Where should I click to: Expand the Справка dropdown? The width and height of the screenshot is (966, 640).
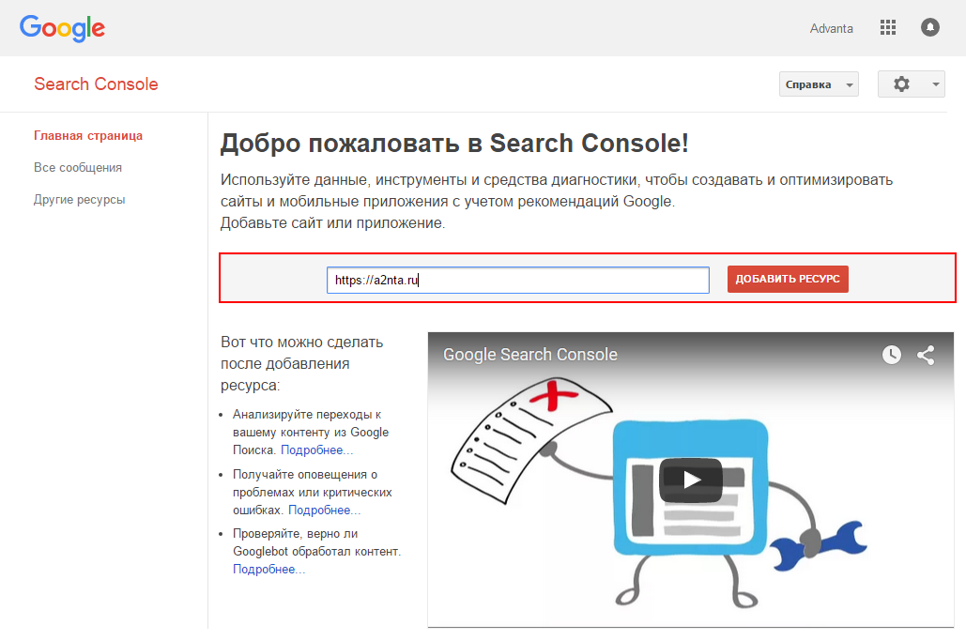pos(819,84)
